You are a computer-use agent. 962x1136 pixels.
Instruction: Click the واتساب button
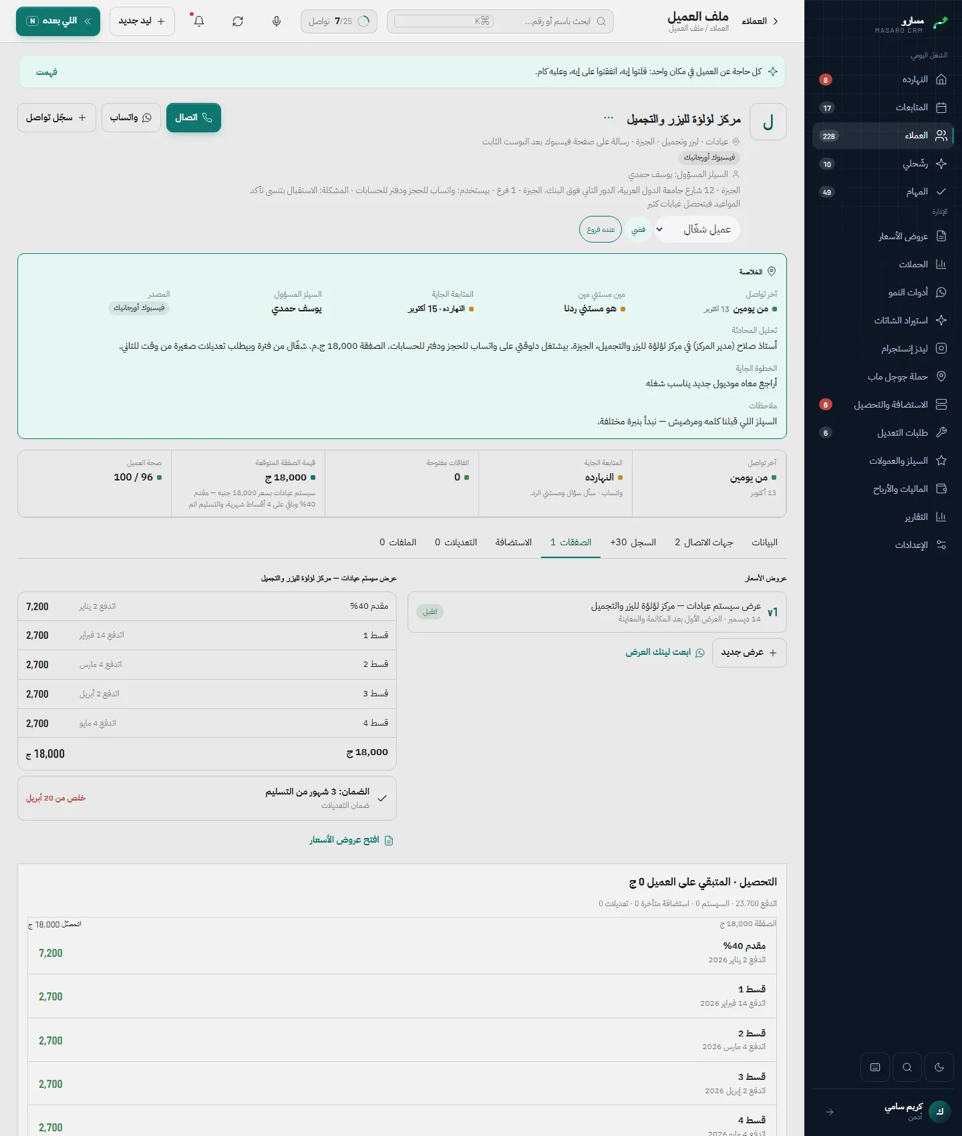pos(131,118)
